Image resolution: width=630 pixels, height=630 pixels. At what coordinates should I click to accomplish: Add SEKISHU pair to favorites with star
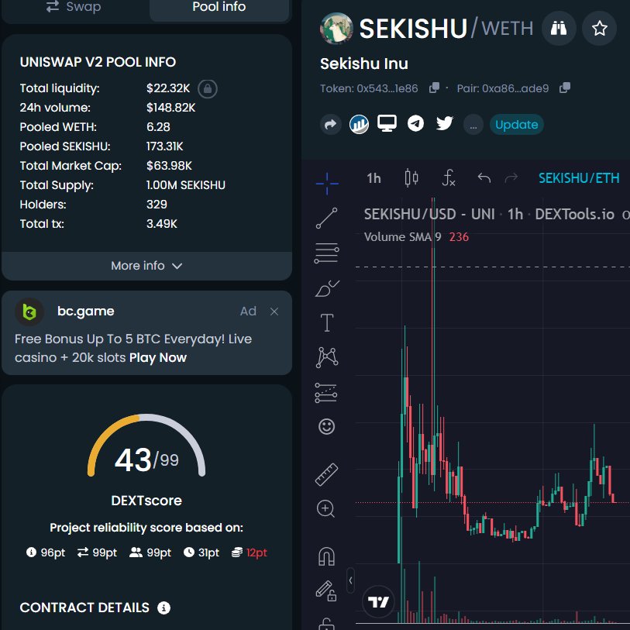point(599,28)
